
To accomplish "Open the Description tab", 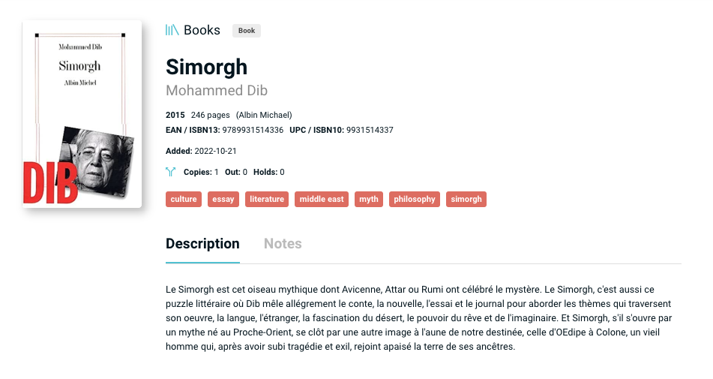I will point(202,244).
